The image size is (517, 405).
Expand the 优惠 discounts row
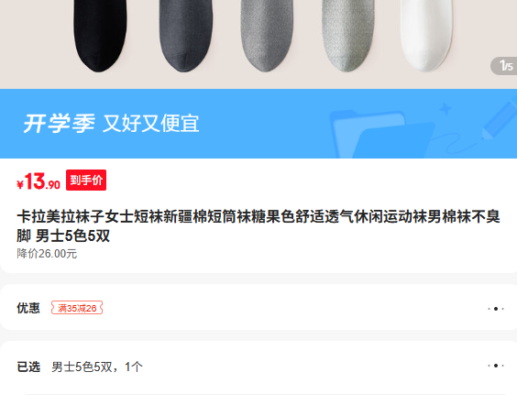click(x=258, y=307)
